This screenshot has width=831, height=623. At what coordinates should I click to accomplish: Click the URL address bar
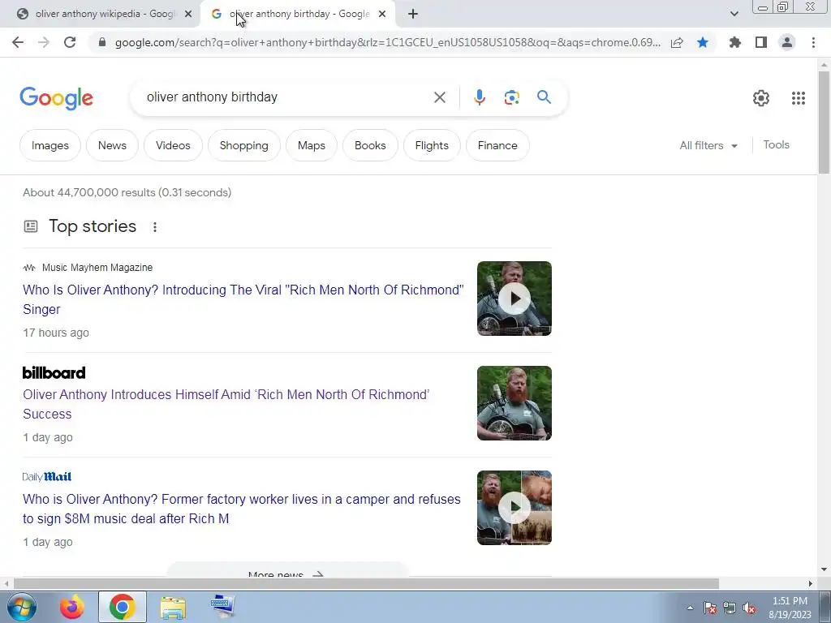(x=387, y=42)
